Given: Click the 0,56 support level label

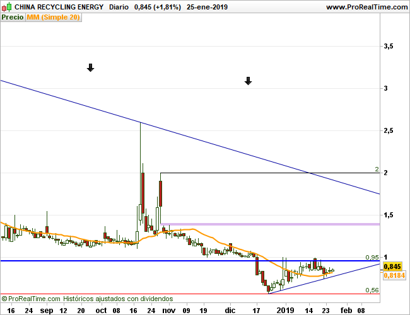Looking at the screenshot, I should [x=372, y=290].
